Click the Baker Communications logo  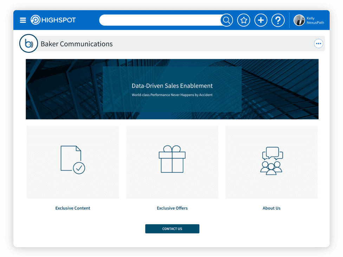tap(29, 44)
